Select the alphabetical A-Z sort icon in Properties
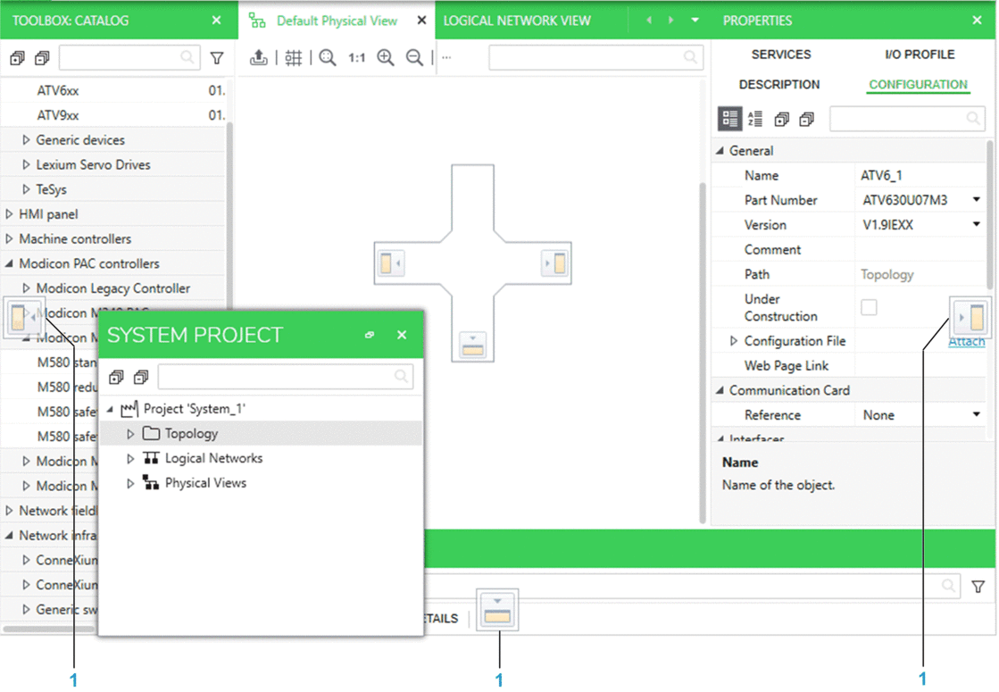Viewport: 999px width, 692px height. pos(755,119)
